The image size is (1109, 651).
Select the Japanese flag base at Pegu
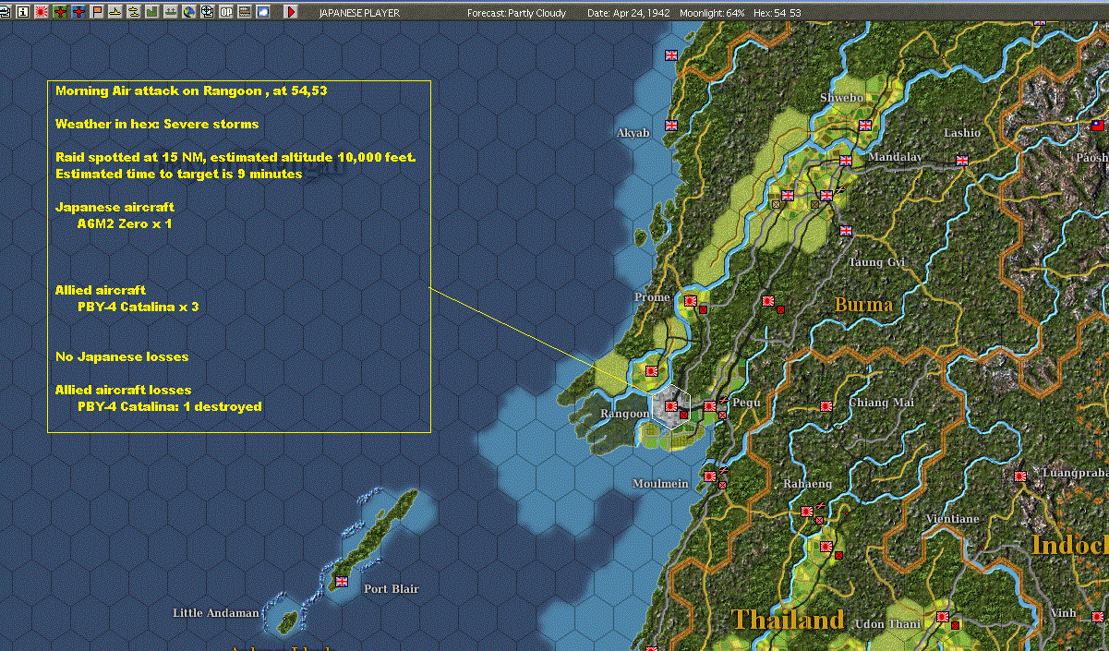point(710,406)
